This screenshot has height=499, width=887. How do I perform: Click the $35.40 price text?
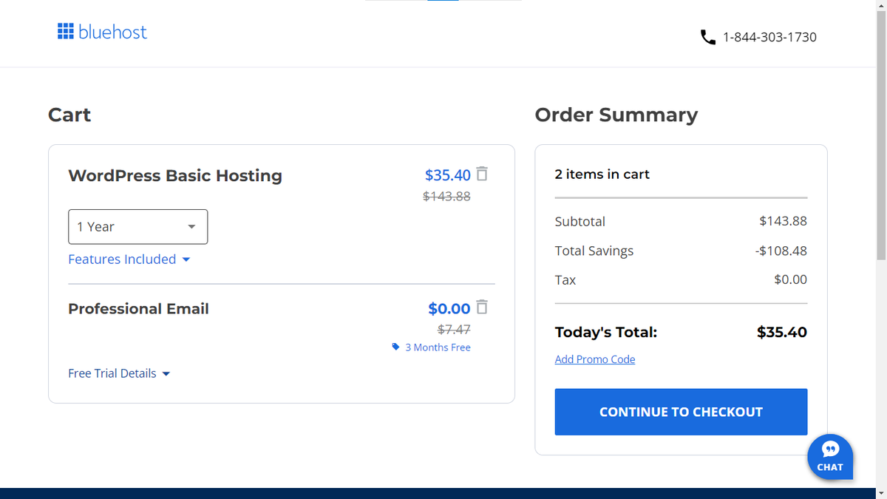[447, 174]
